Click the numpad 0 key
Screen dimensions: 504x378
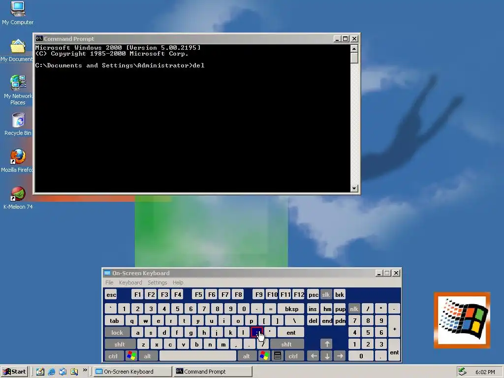361,356
